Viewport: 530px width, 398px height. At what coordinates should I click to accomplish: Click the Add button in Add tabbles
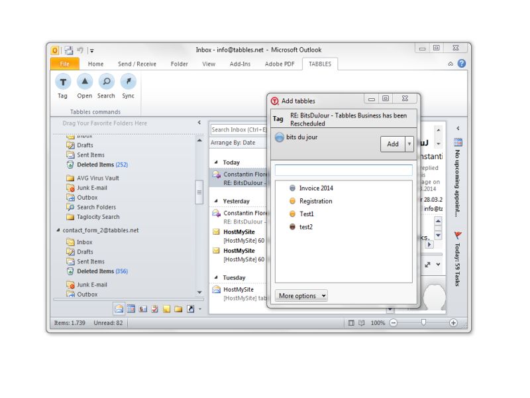pos(393,144)
